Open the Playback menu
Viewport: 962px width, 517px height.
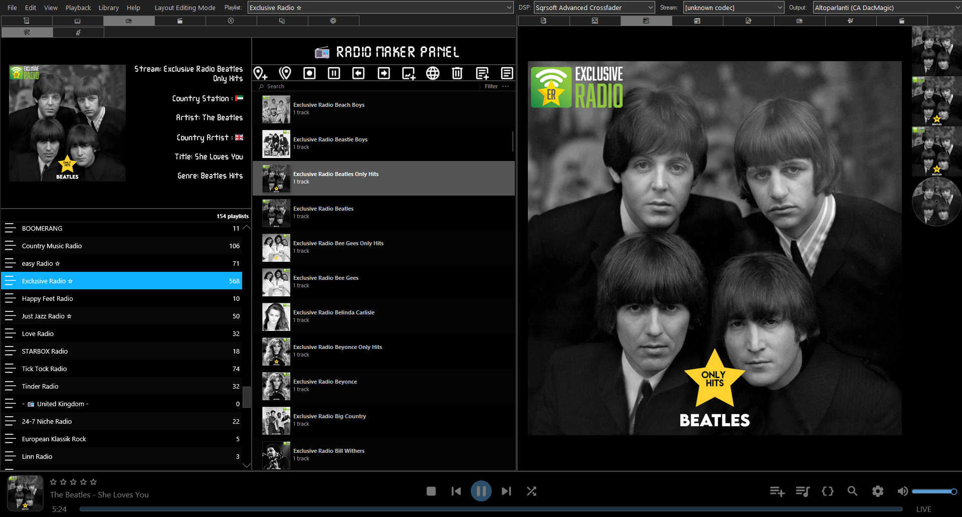(78, 8)
